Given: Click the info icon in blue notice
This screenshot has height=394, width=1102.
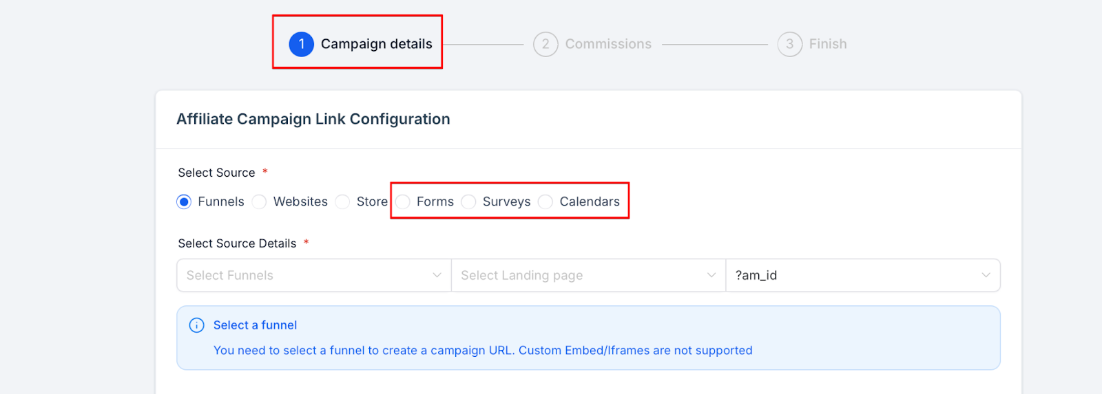Looking at the screenshot, I should (197, 325).
